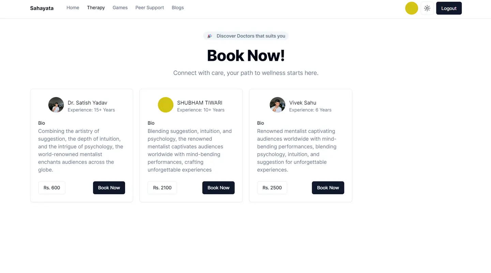The width and height of the screenshot is (491, 273).
Task: Book Now with SHUBHAM TIWARI
Action: [x=218, y=188]
